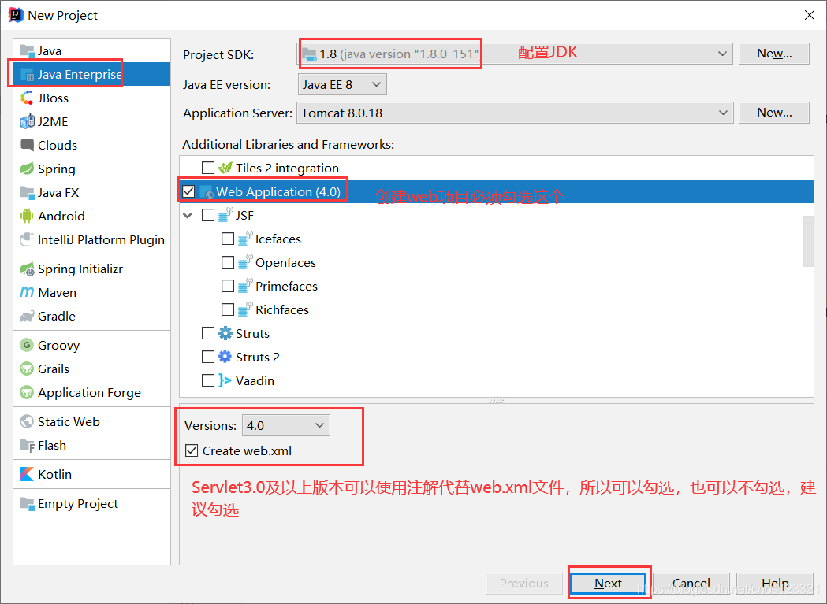The image size is (827, 604).
Task: Select the JBoss icon in sidebar
Action: [27, 98]
